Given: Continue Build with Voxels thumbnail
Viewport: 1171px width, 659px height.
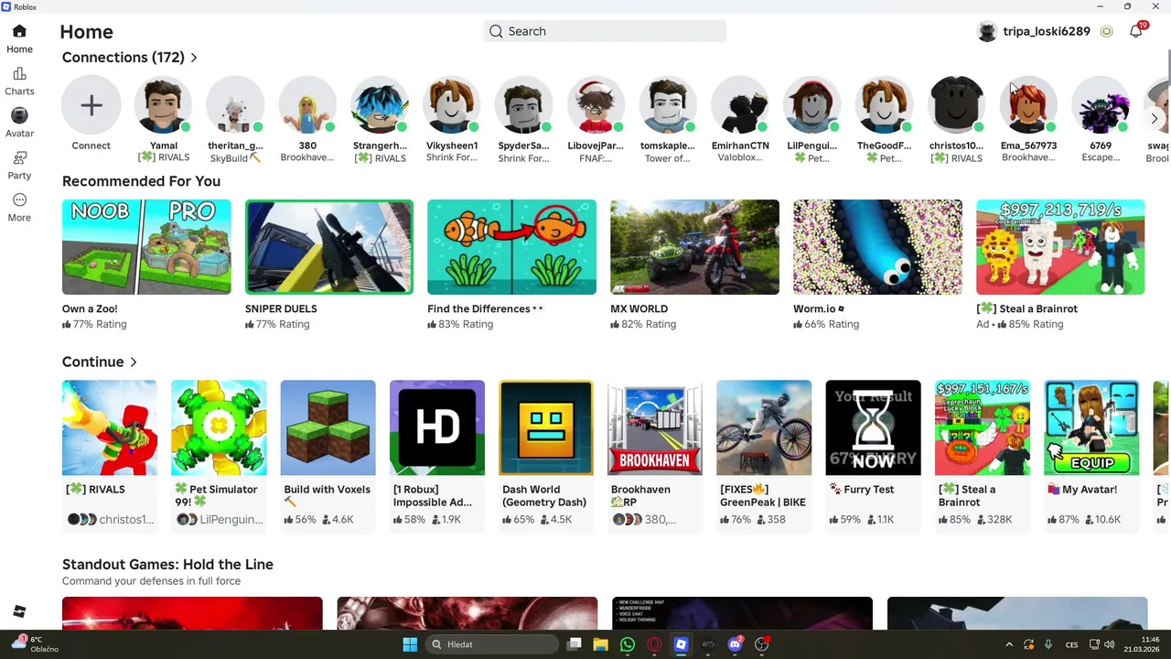Looking at the screenshot, I should pos(328,427).
